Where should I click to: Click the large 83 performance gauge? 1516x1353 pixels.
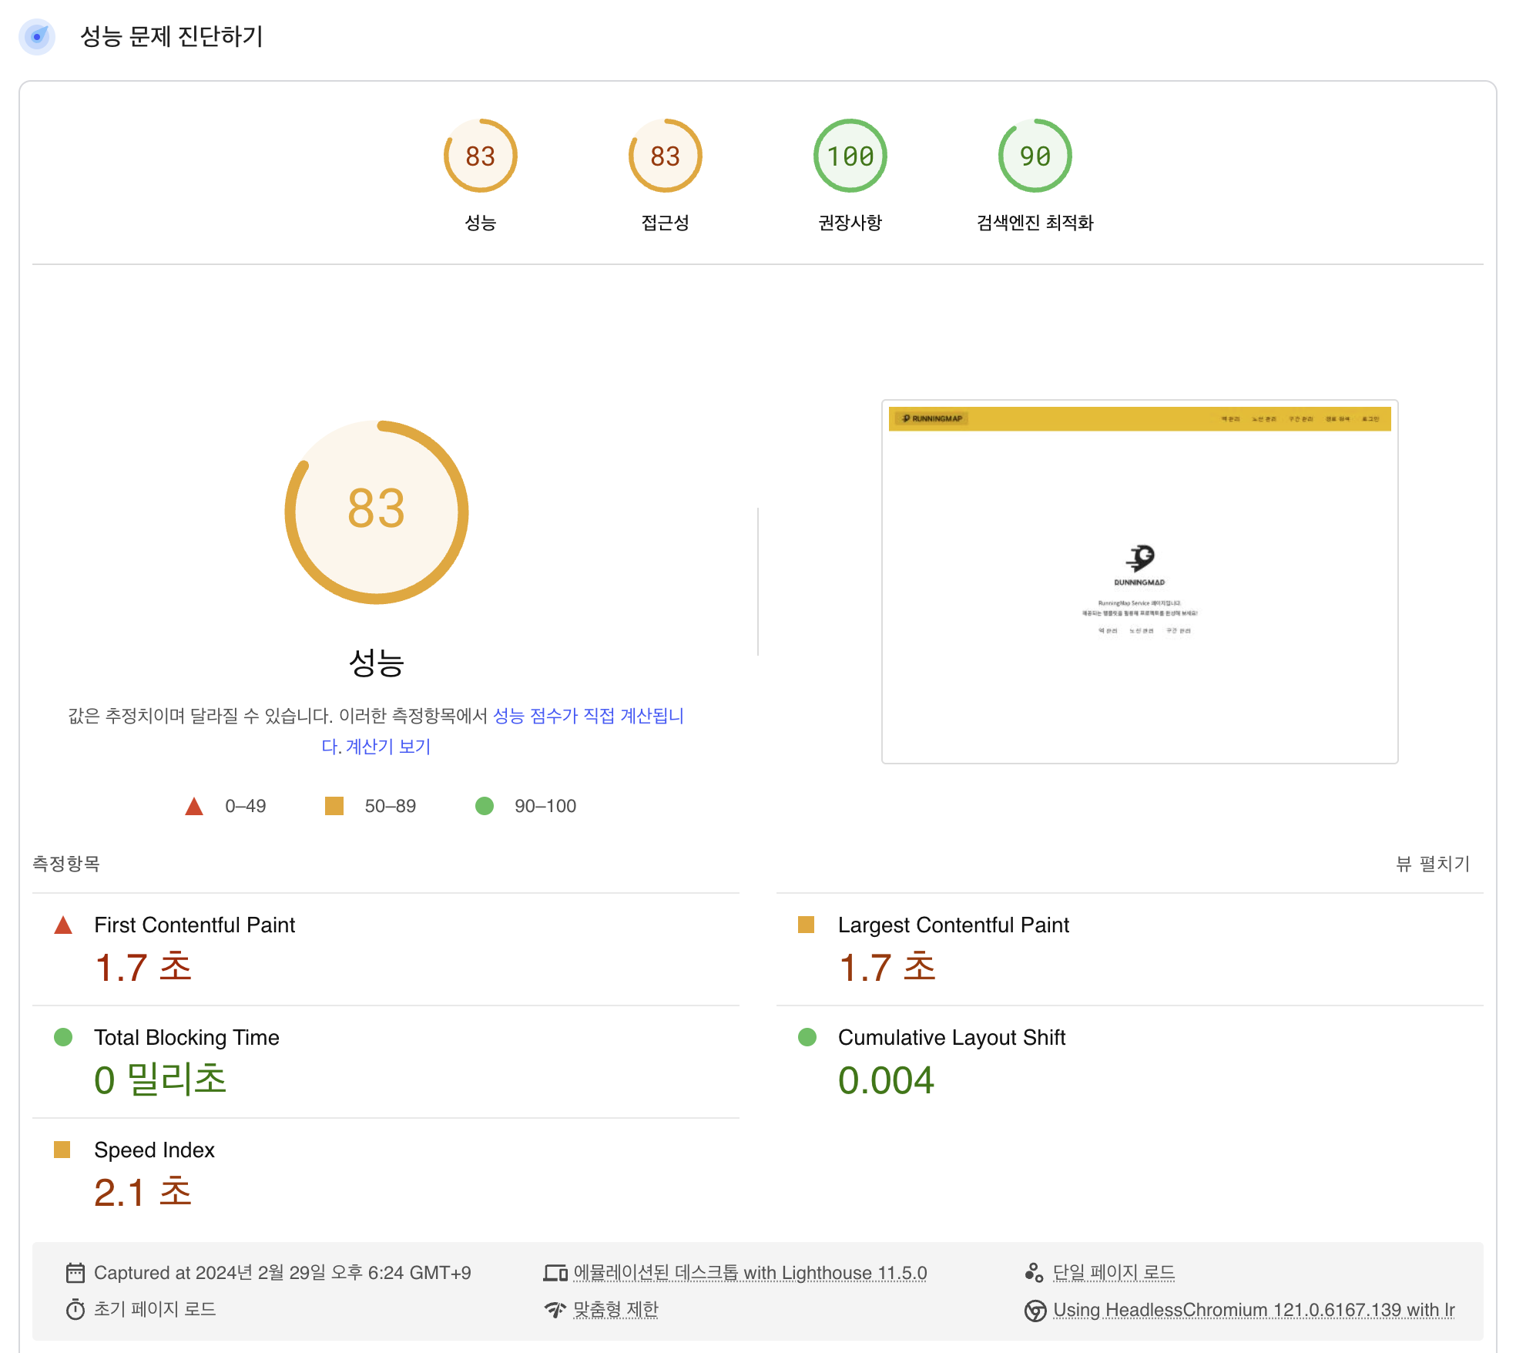point(377,512)
